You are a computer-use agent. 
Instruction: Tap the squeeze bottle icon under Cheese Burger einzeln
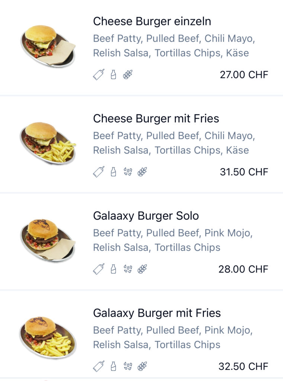tap(99, 74)
